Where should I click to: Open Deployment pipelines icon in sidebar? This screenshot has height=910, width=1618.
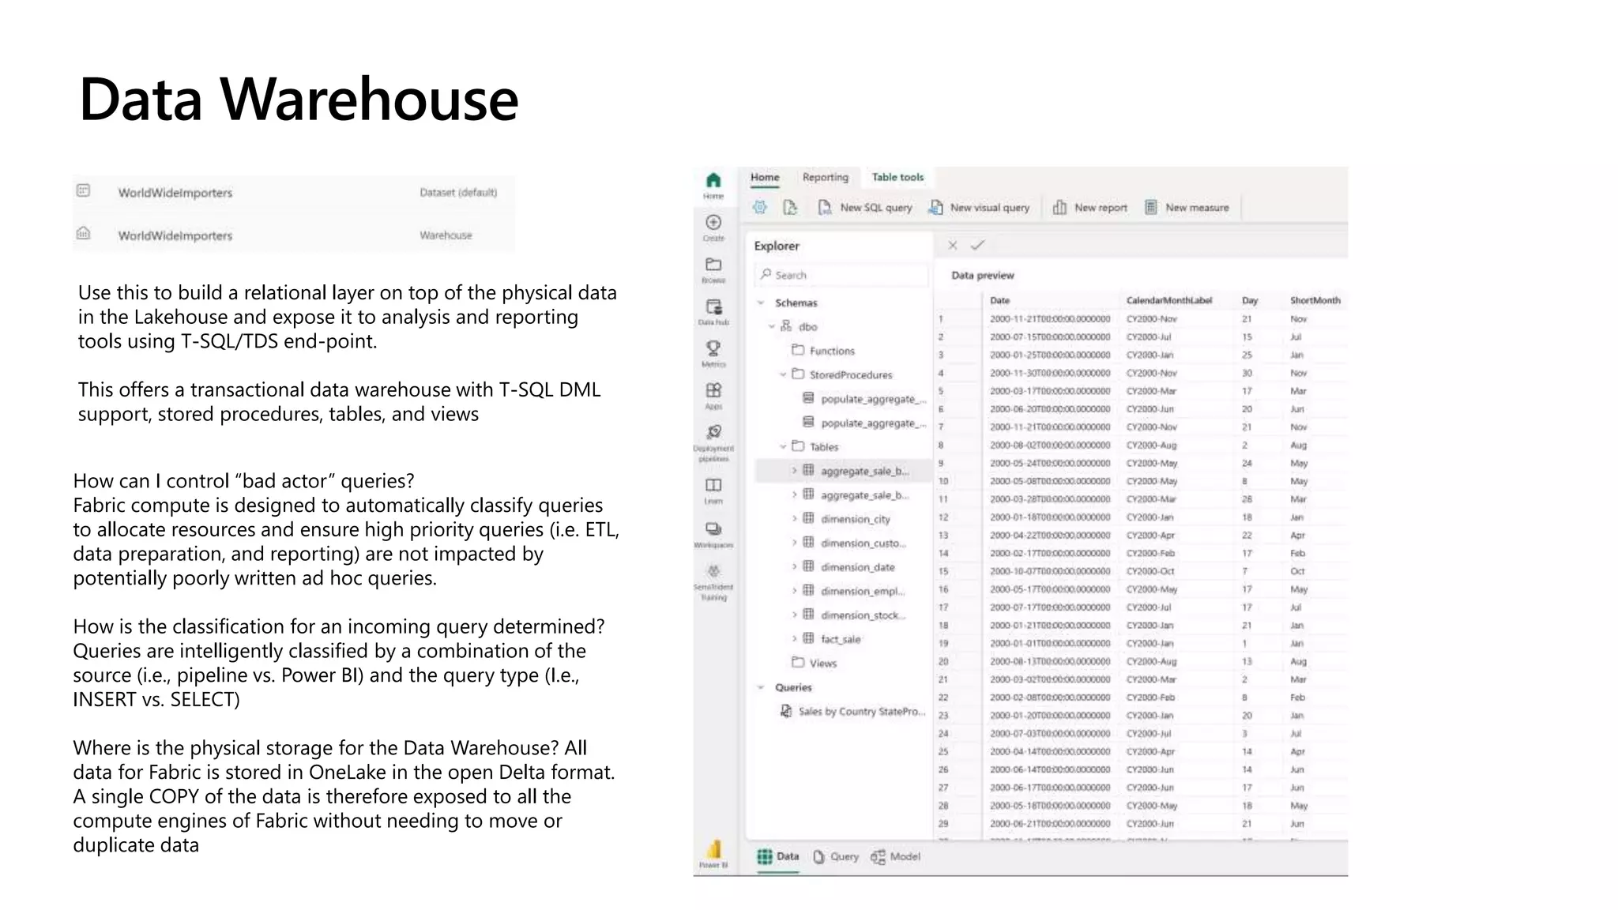pos(713,432)
